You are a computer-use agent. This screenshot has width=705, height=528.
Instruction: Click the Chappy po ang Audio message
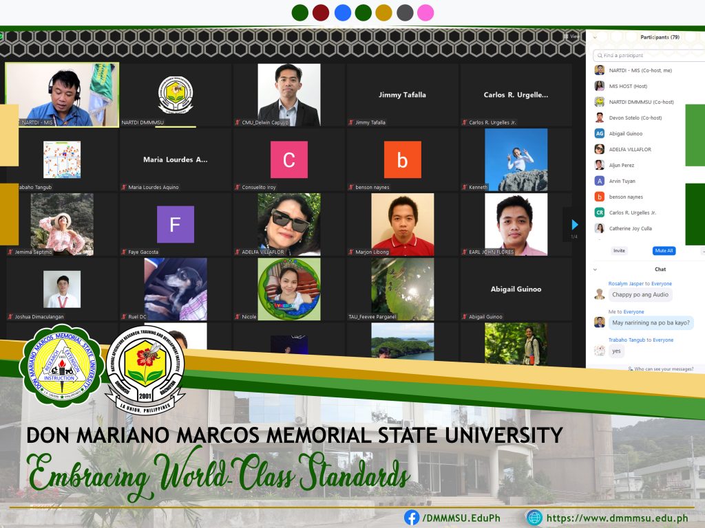(640, 294)
